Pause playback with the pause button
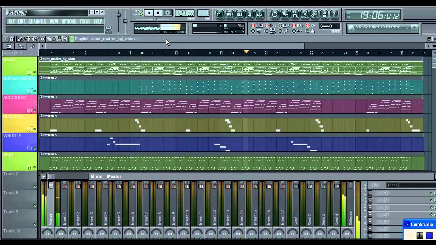 149,13
